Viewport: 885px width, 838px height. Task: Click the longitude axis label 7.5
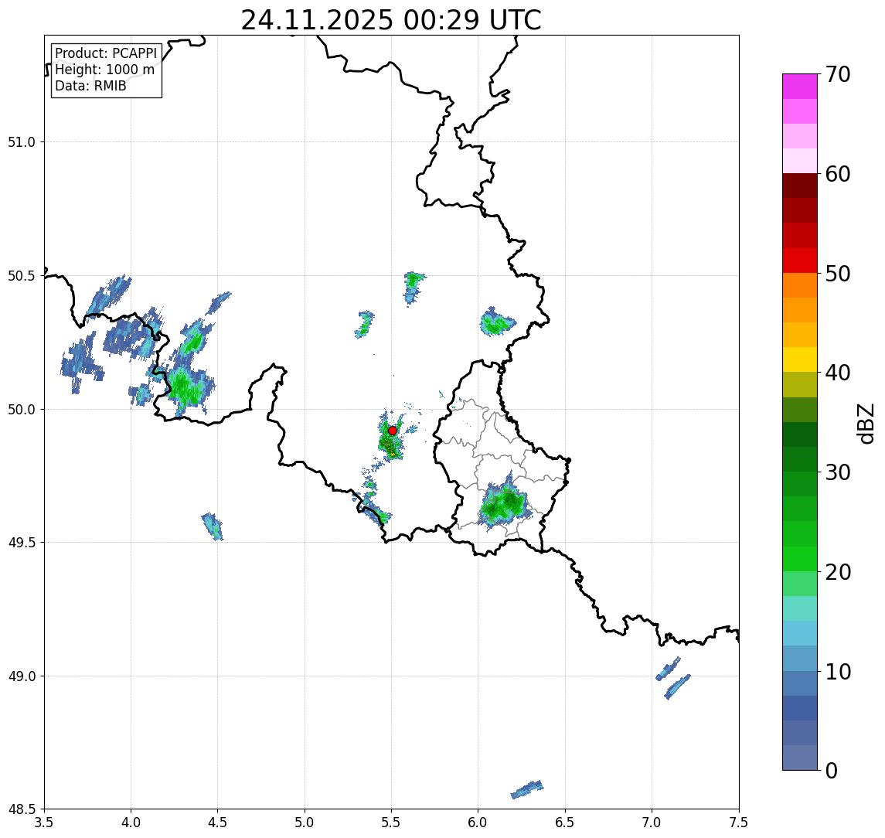(x=739, y=823)
